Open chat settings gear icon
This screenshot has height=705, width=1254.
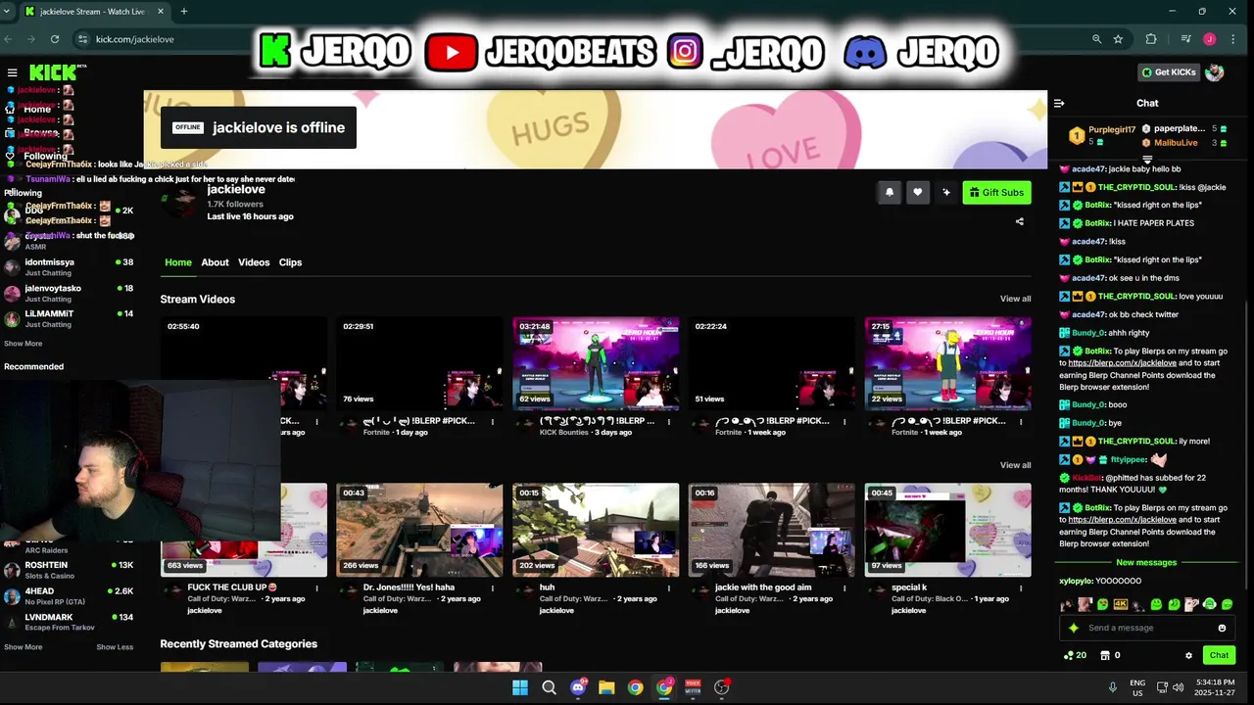click(1189, 655)
